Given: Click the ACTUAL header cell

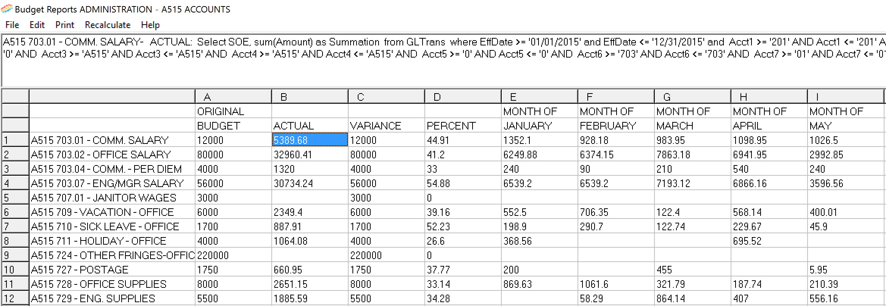Looking at the screenshot, I should (x=310, y=125).
